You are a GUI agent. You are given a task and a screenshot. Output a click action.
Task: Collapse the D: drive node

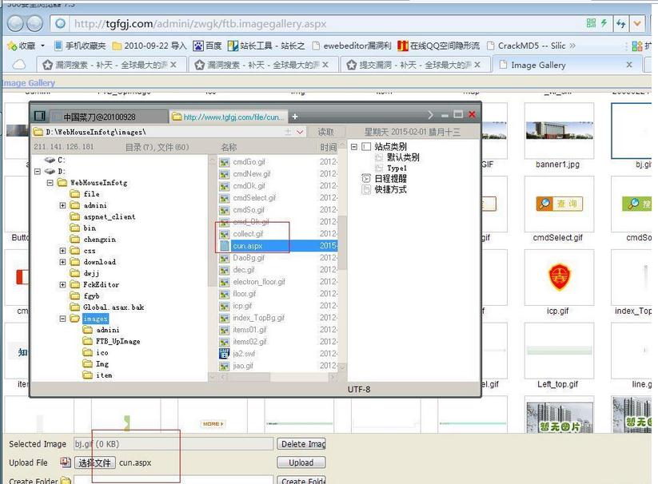(x=38, y=172)
